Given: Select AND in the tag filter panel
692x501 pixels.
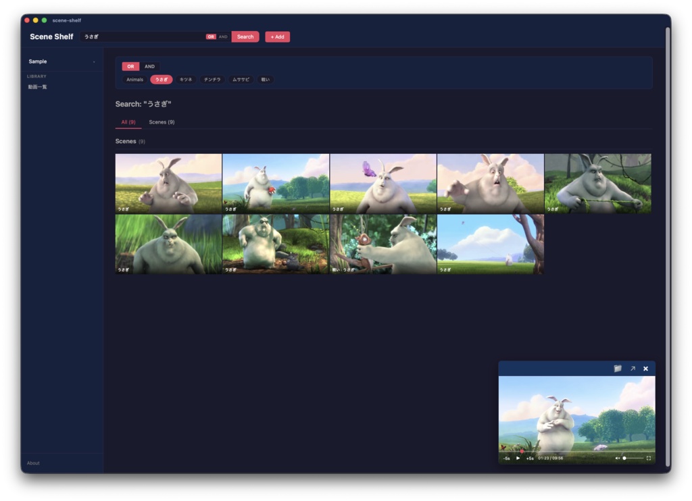Looking at the screenshot, I should [x=149, y=67].
